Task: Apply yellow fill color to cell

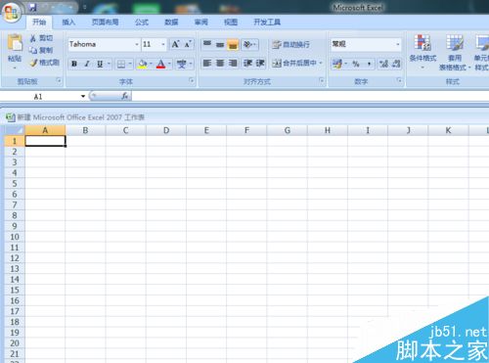Action: pyautogui.click(x=142, y=64)
